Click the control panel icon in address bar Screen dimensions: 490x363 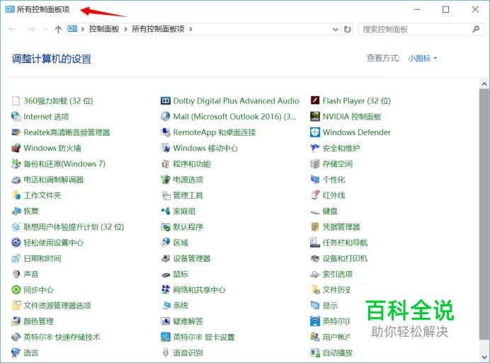(x=72, y=29)
